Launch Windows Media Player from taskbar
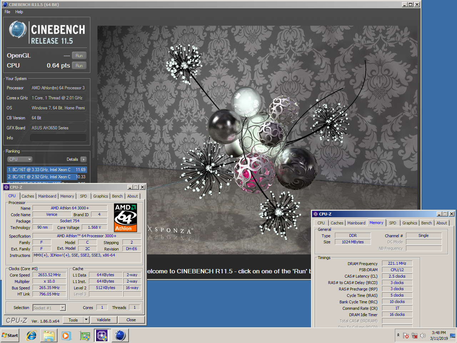Viewport: 457px width, 343px height. [66, 335]
